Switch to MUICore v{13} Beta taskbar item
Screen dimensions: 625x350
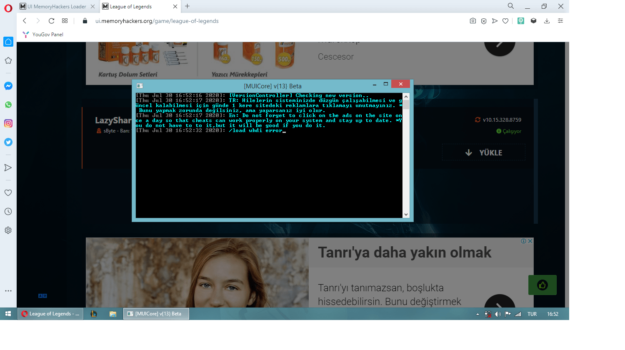pos(156,314)
